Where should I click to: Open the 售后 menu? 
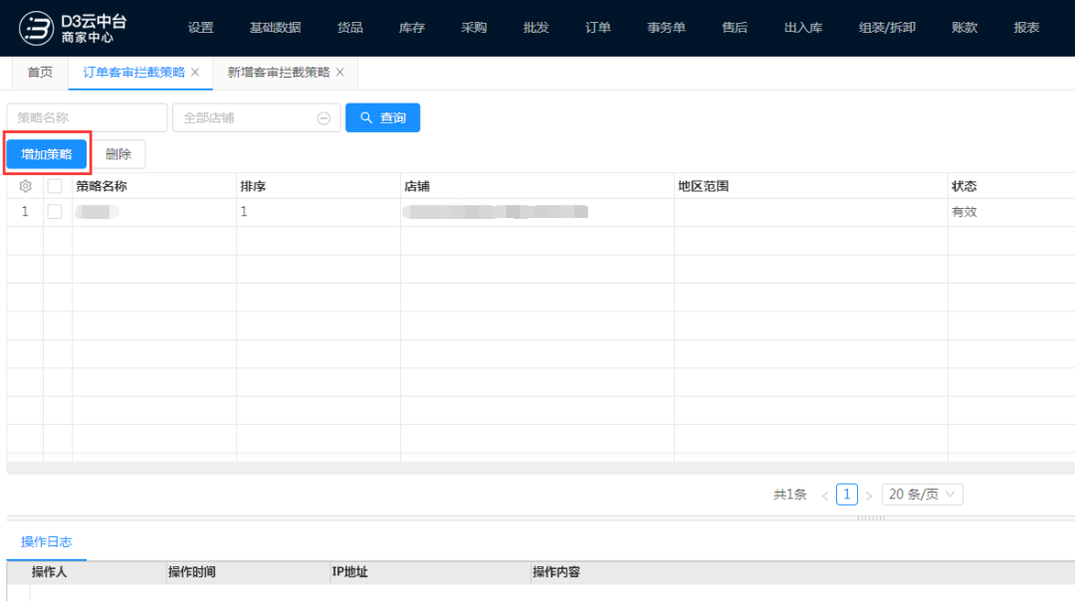click(x=735, y=28)
